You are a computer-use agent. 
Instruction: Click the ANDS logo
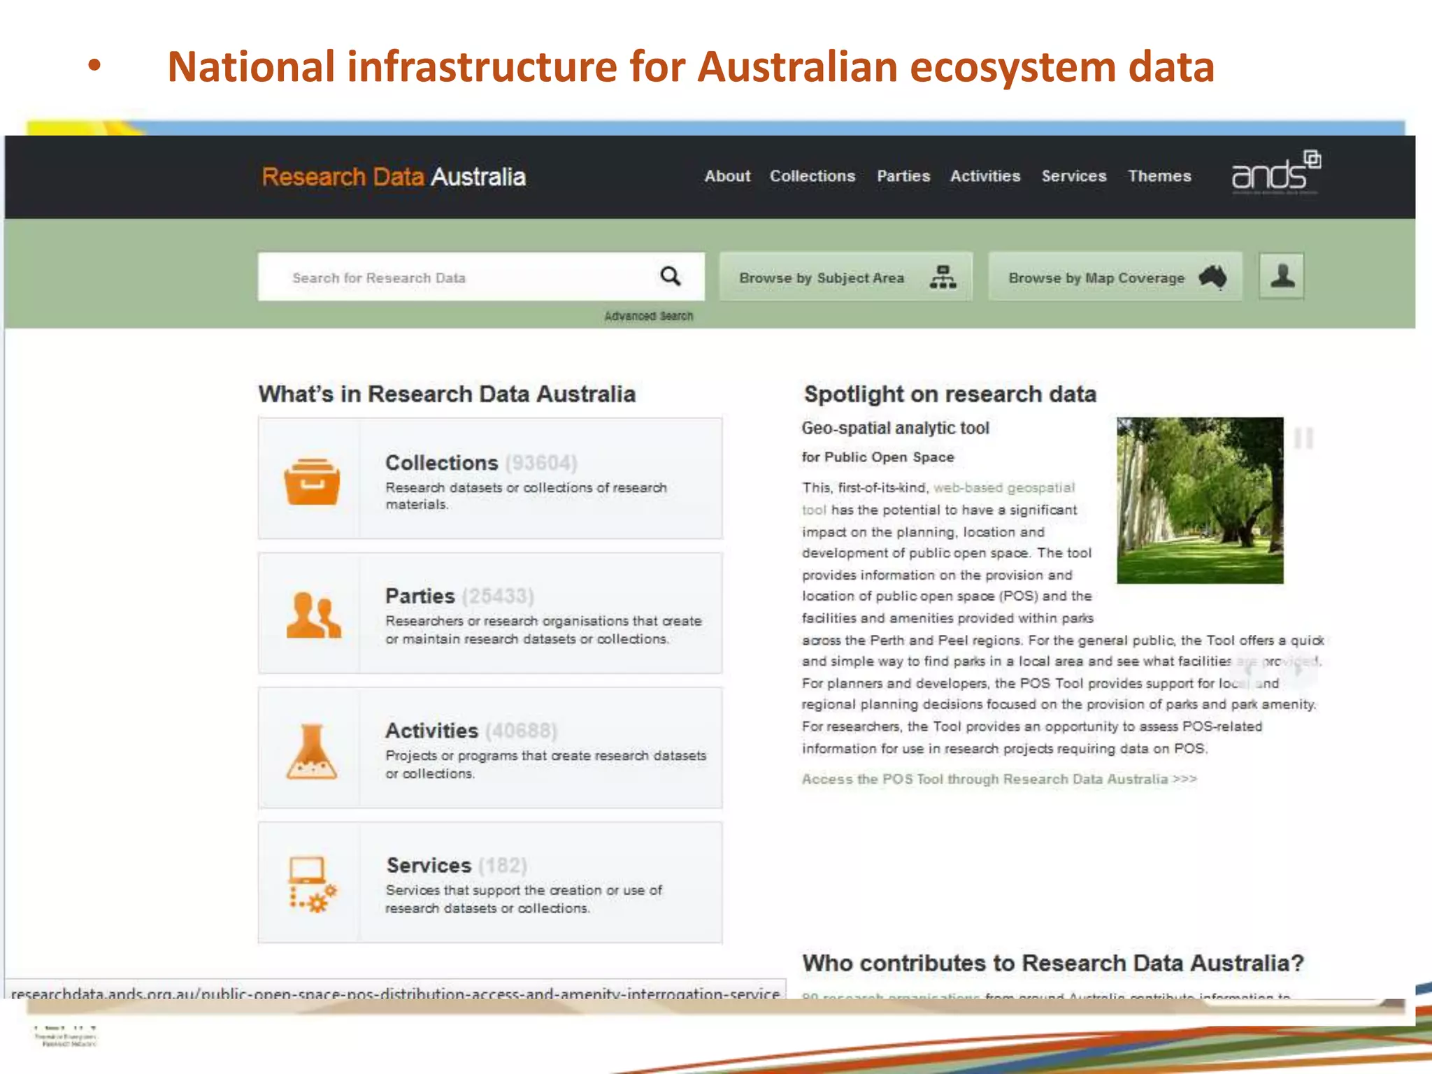tap(1276, 171)
